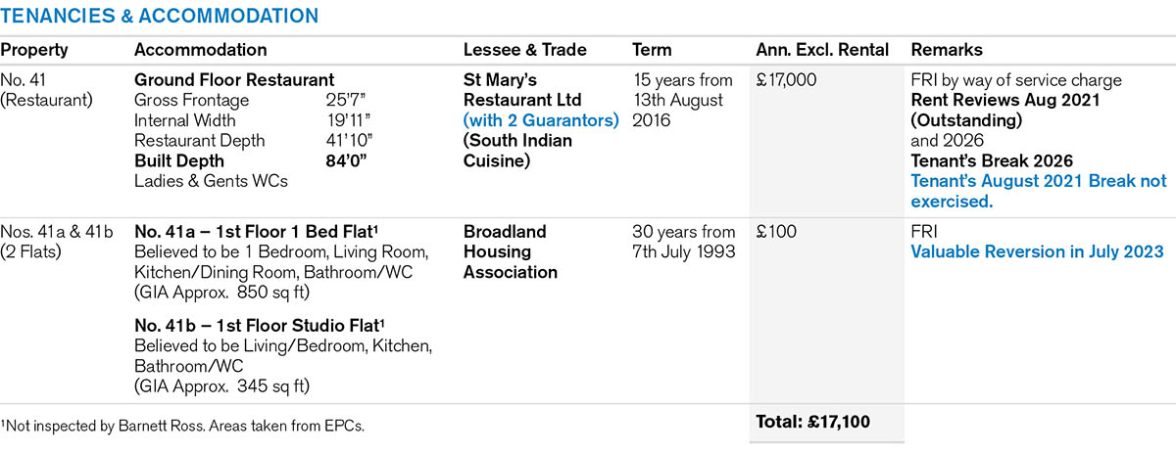Click the "Total: £17,100" cell
This screenshot has height=452, width=1176.
pyautogui.click(x=812, y=422)
